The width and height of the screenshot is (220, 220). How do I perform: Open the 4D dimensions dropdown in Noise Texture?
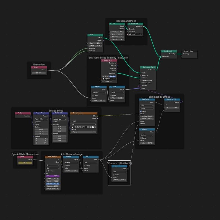pos(52,165)
